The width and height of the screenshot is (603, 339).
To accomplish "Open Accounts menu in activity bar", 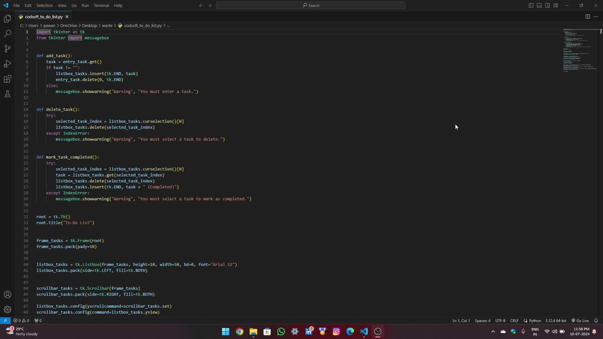I will pos(7,294).
